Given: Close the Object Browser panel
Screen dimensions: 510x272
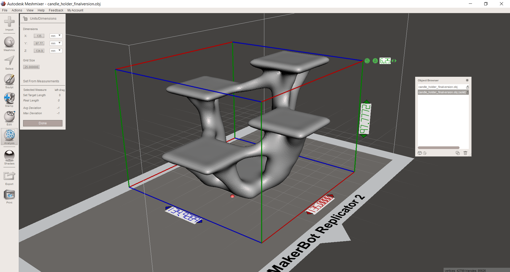Looking at the screenshot, I should point(467,80).
